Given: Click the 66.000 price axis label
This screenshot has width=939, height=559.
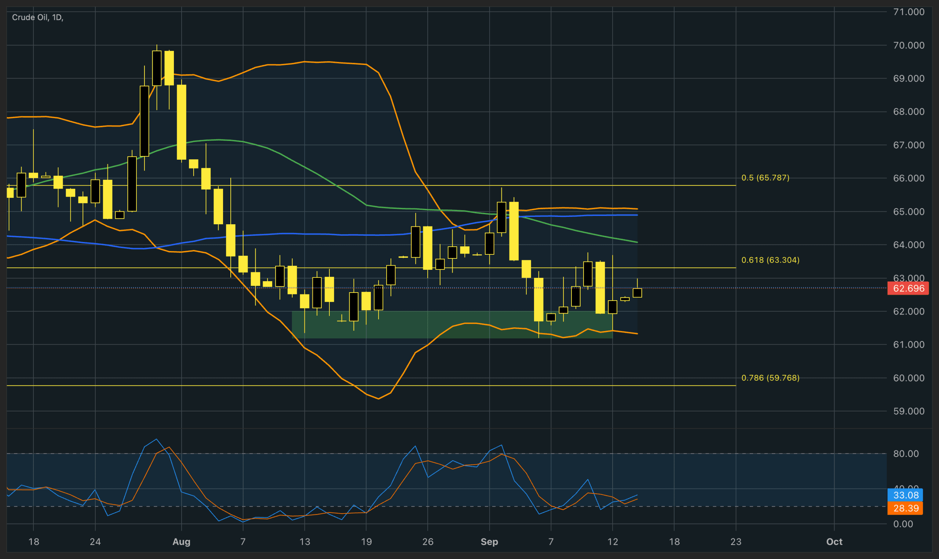Looking at the screenshot, I should 909,178.
